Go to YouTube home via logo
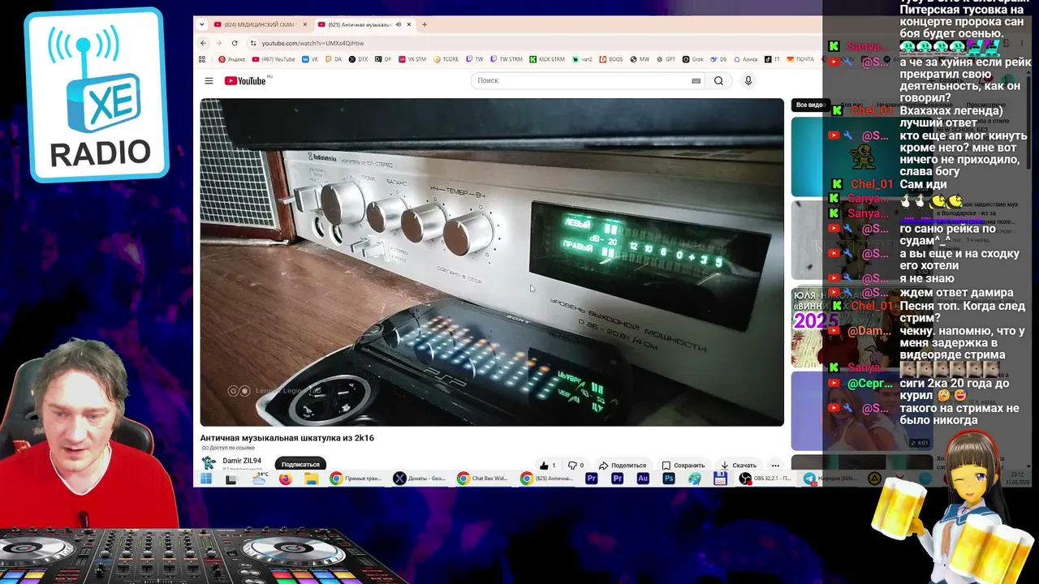Image resolution: width=1039 pixels, height=584 pixels. coord(245,81)
